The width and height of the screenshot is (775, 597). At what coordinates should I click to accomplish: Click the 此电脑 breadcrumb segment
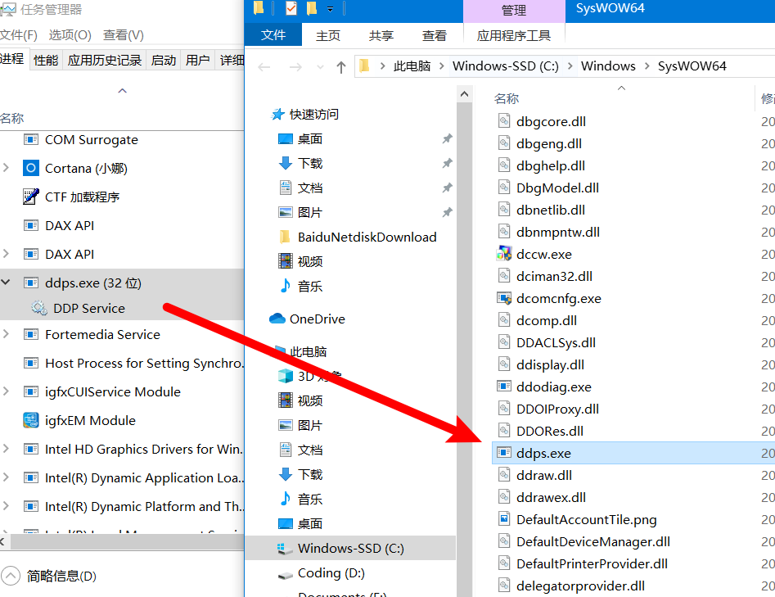[412, 66]
